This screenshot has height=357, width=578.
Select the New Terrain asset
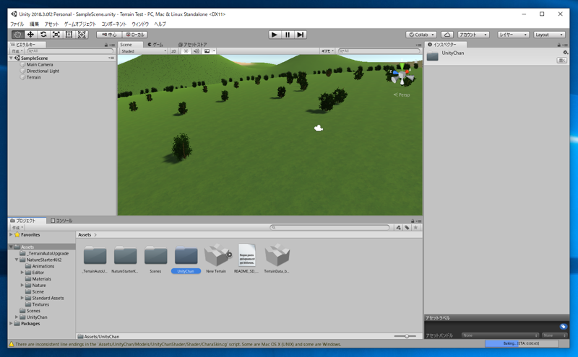coord(216,258)
